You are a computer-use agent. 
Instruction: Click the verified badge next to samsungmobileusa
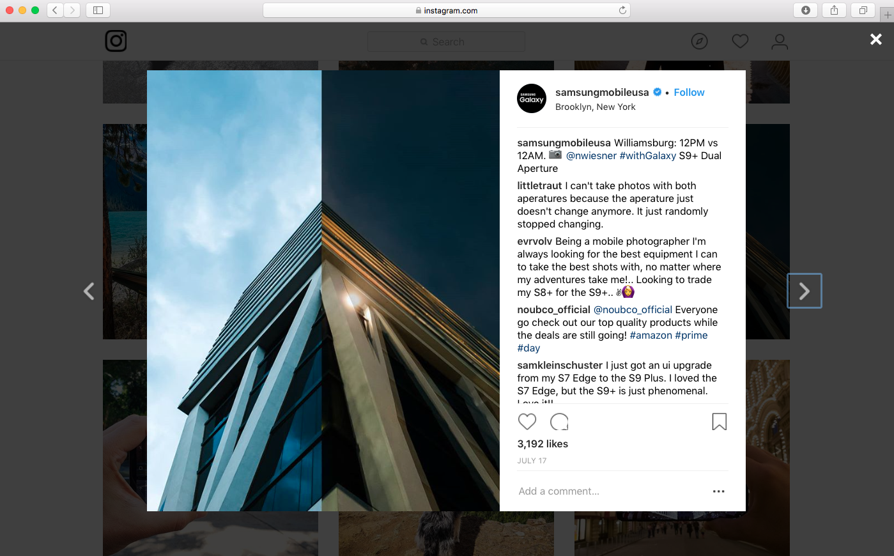point(657,92)
